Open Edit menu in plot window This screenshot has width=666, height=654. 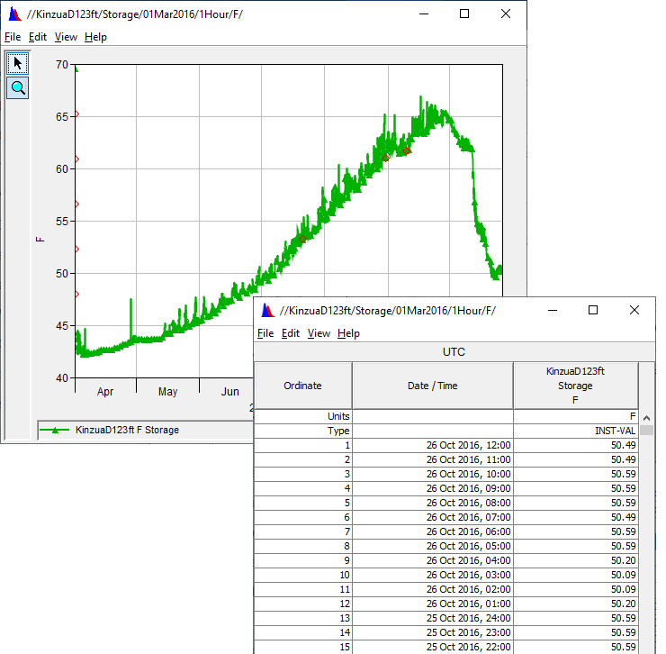pyautogui.click(x=37, y=37)
